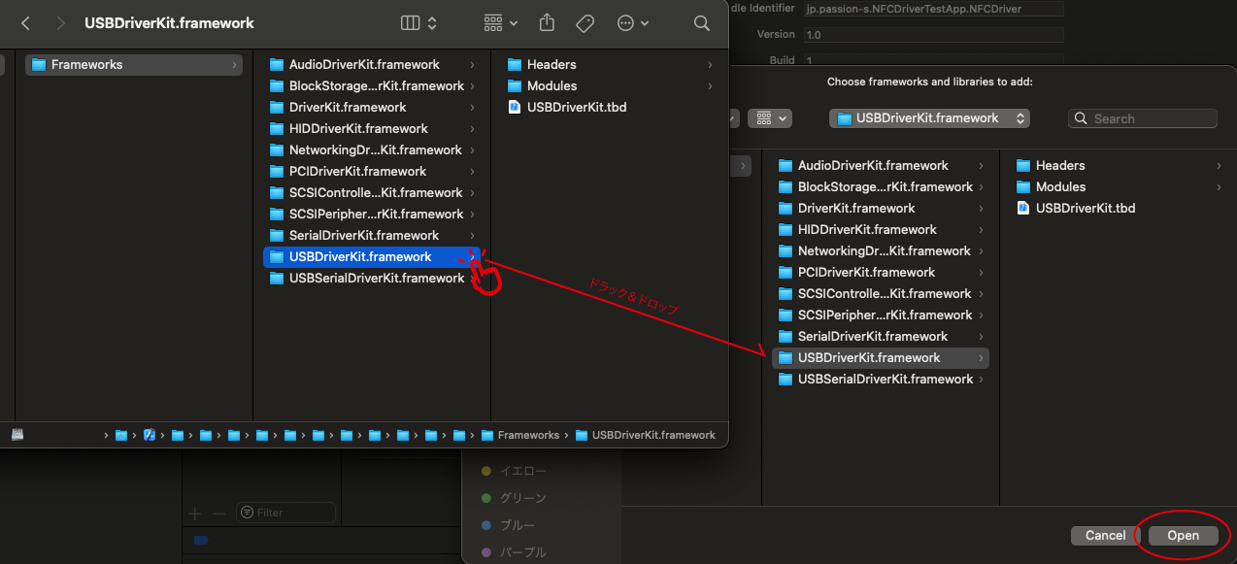Click the plus button above the filter bar

pos(195,513)
